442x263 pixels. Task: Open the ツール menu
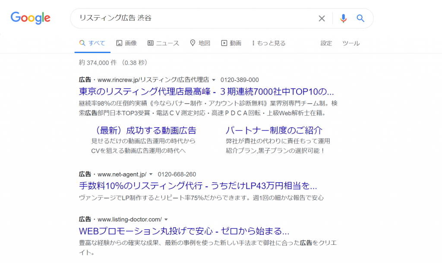tap(351, 43)
